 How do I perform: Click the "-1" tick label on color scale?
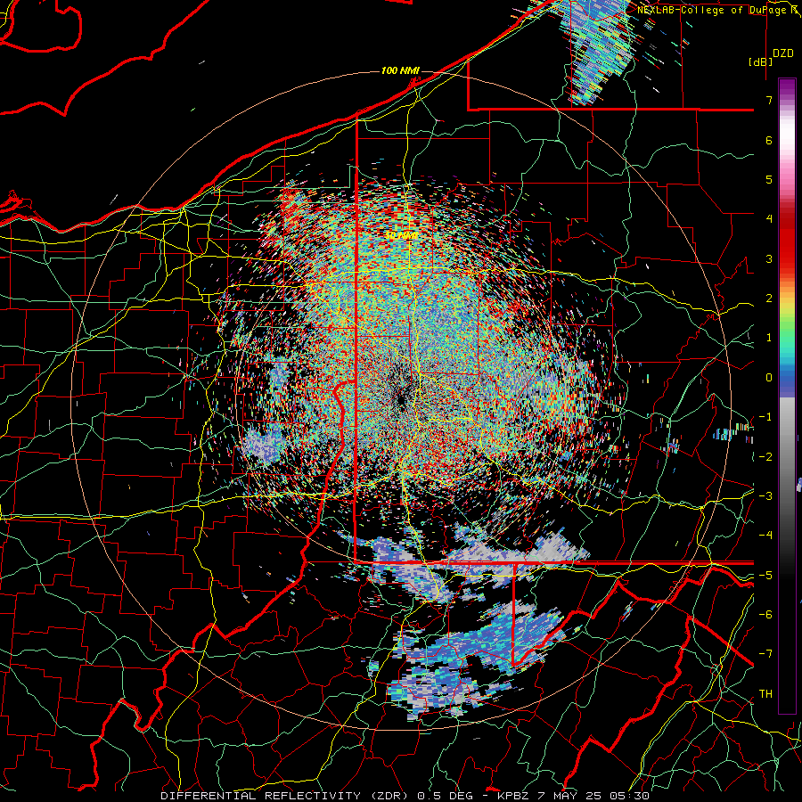tap(765, 417)
